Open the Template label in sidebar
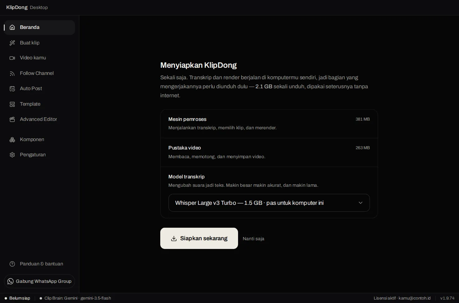This screenshot has height=303, width=459. pyautogui.click(x=30, y=104)
